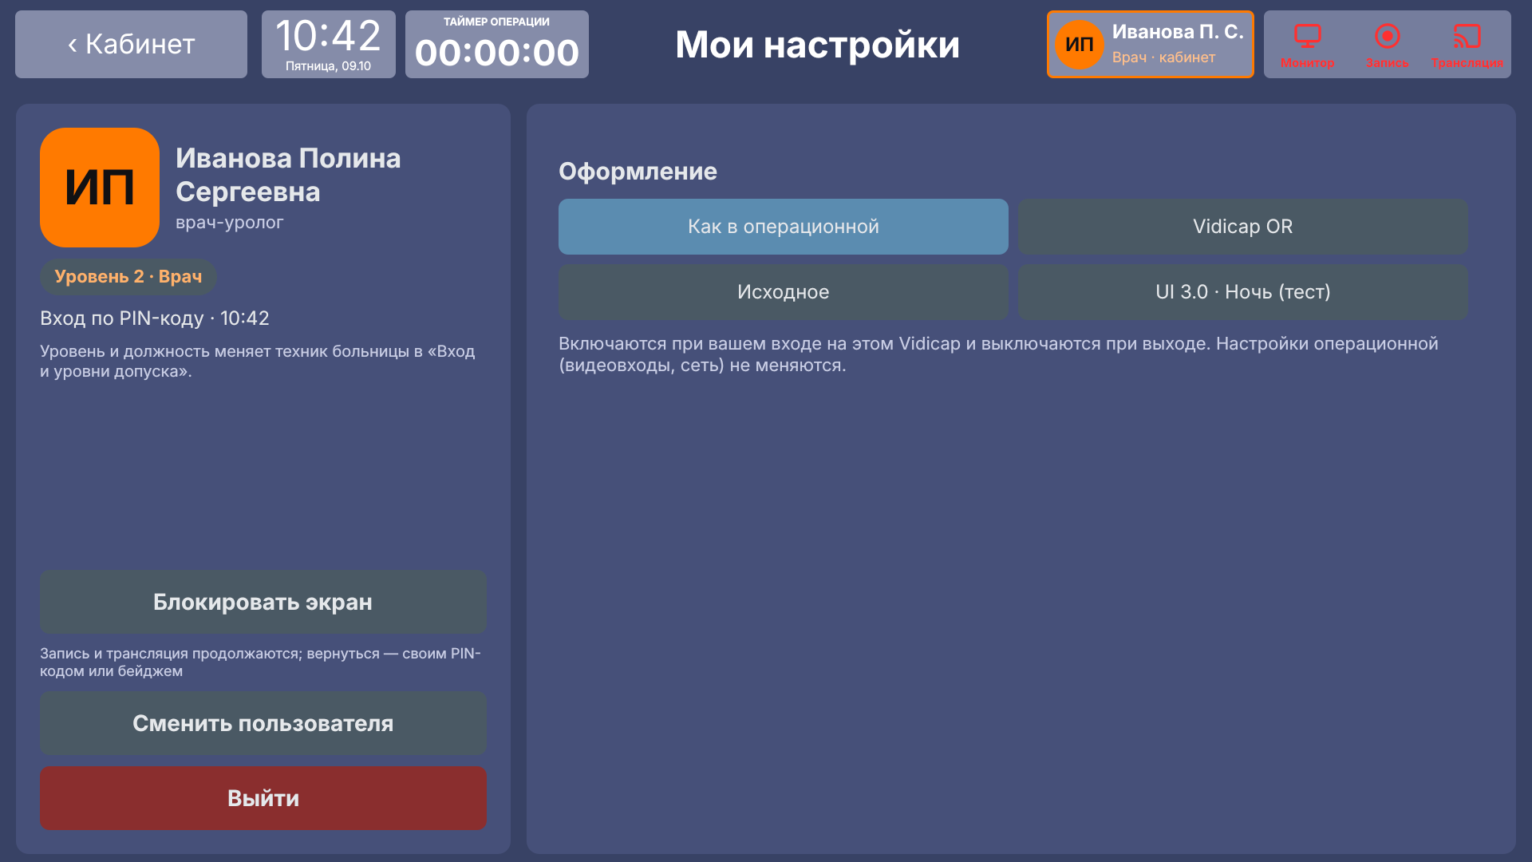Image resolution: width=1532 pixels, height=862 pixels.
Task: Click the large orange ИП profile avatar
Action: pos(100,188)
